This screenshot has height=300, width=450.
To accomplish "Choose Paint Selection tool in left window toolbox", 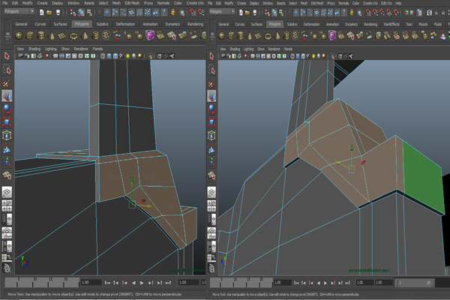I will coord(7,83).
